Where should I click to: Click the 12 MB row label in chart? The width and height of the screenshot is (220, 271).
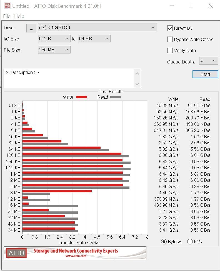(14, 199)
